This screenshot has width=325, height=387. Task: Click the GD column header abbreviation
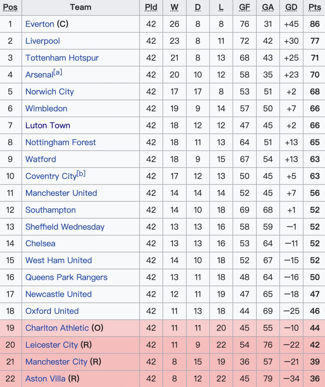coord(291,7)
